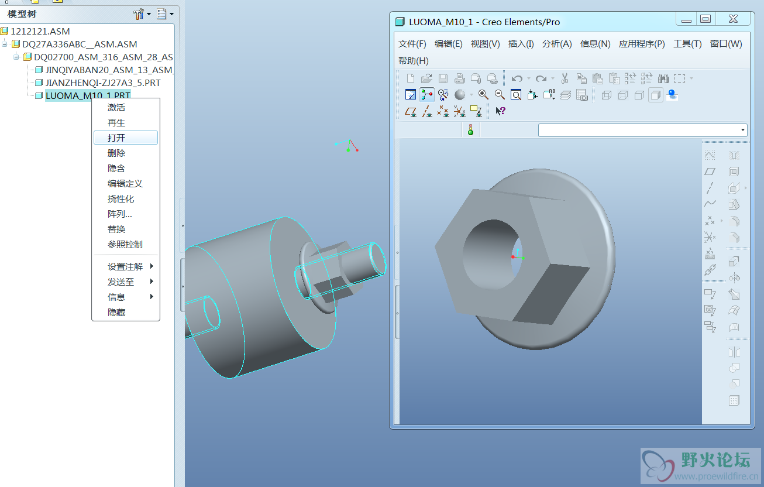Click the Copy icon in toolbar
The height and width of the screenshot is (487, 764).
(x=581, y=78)
